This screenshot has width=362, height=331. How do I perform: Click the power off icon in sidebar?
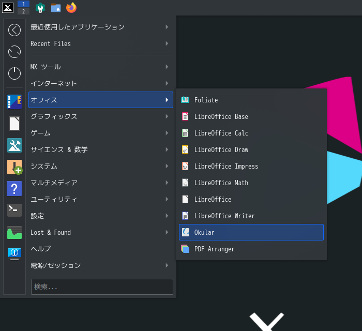click(14, 73)
